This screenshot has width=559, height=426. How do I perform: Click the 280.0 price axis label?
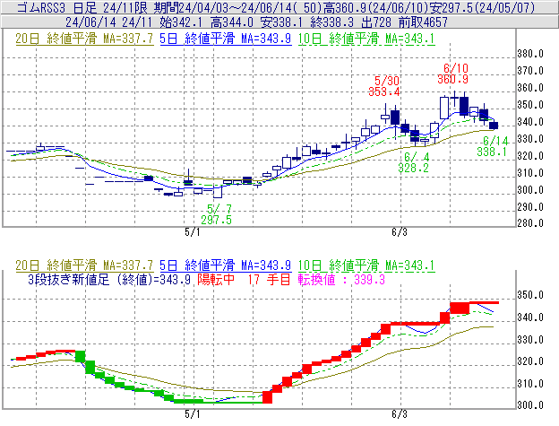point(530,223)
